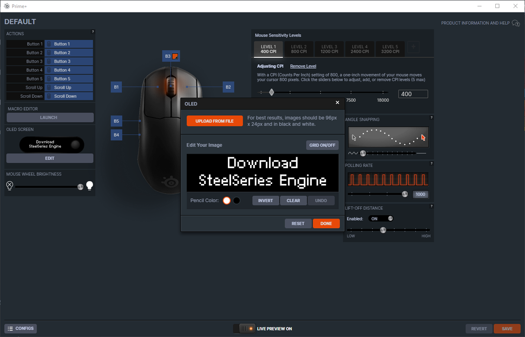Open the Button 5 assignment dropdown
The height and width of the screenshot is (337, 525).
coord(69,78)
